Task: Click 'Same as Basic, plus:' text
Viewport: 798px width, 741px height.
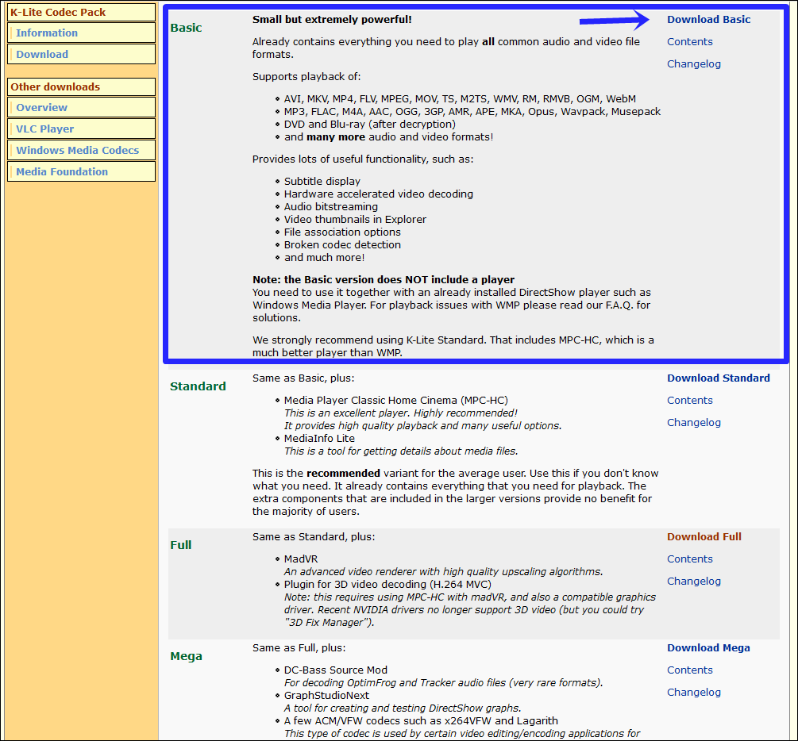Action: pos(303,378)
